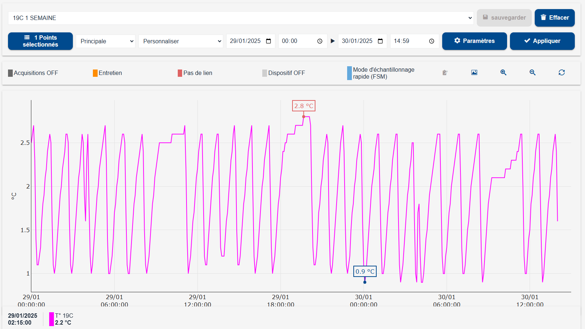The image size is (585, 329).
Task: Open the end date calendar picker
Action: pos(380,41)
